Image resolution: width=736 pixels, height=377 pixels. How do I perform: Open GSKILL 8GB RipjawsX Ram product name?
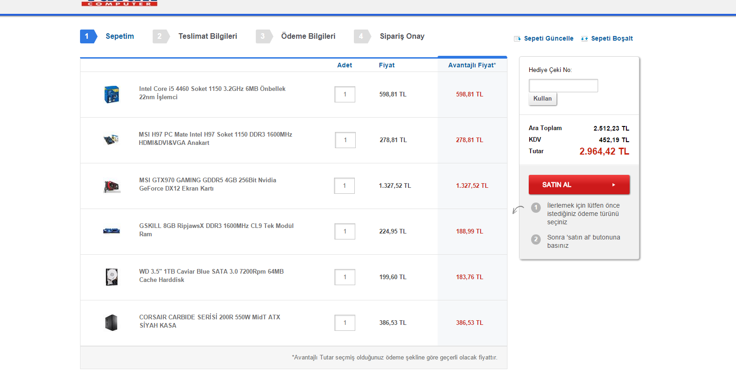216,230
